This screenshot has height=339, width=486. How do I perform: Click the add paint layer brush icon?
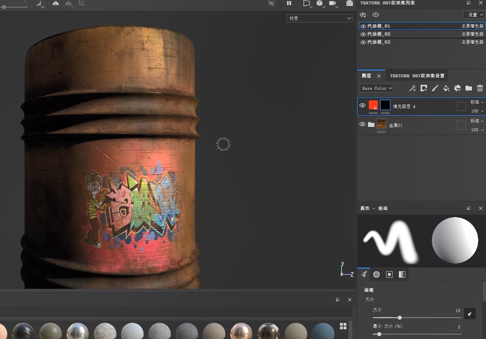coord(435,88)
